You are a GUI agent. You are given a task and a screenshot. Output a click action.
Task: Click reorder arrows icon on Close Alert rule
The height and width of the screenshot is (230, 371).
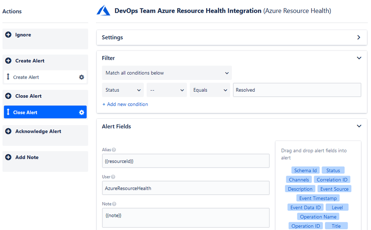pyautogui.click(x=8, y=112)
